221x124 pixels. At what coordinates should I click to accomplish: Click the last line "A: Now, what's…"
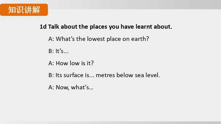71,87
